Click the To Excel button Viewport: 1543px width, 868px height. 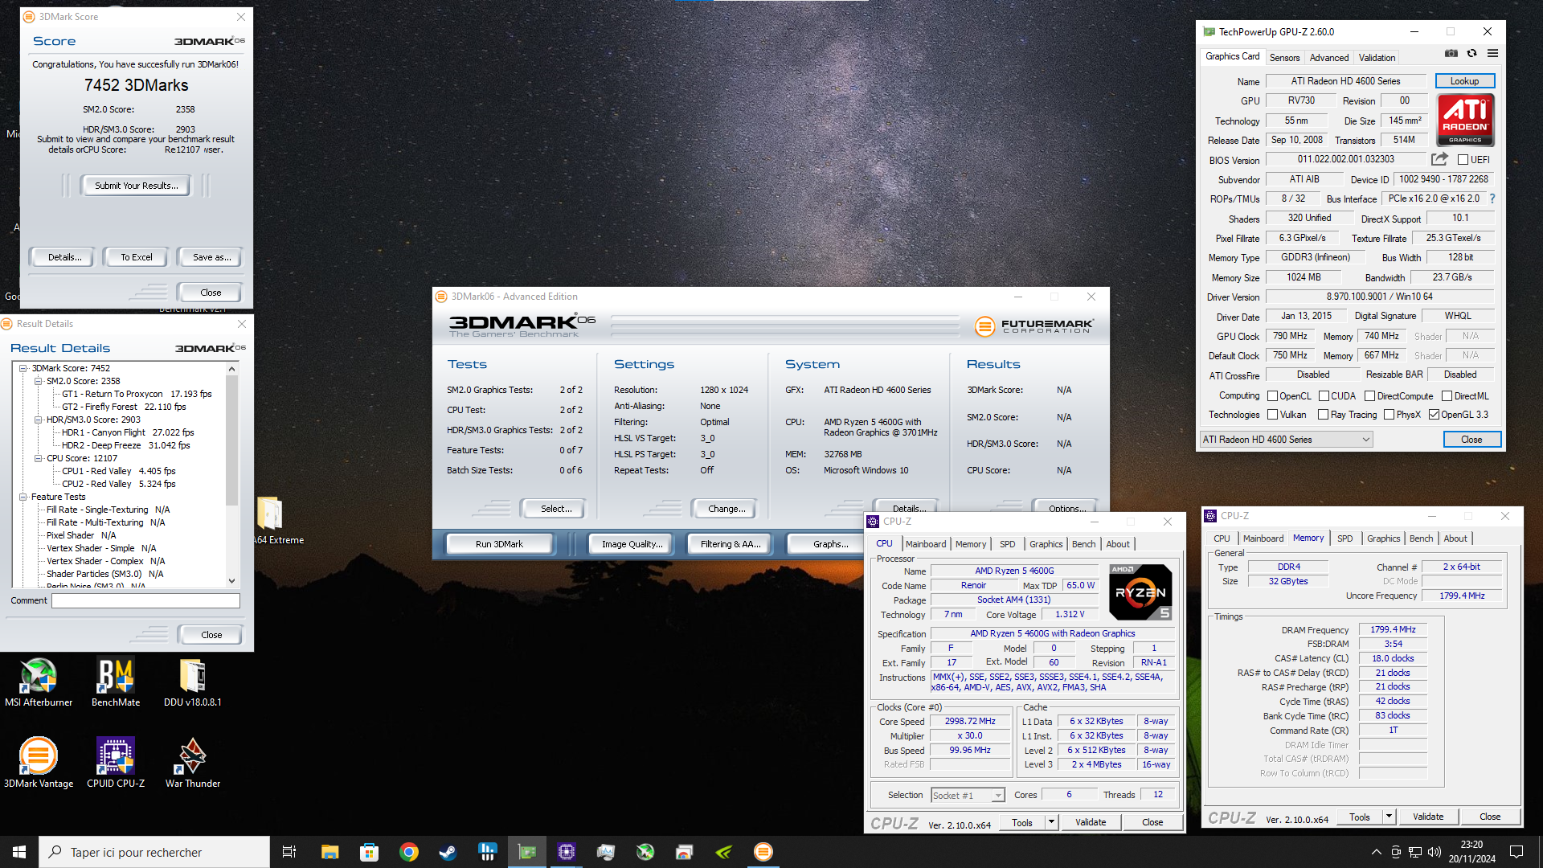[x=137, y=257]
